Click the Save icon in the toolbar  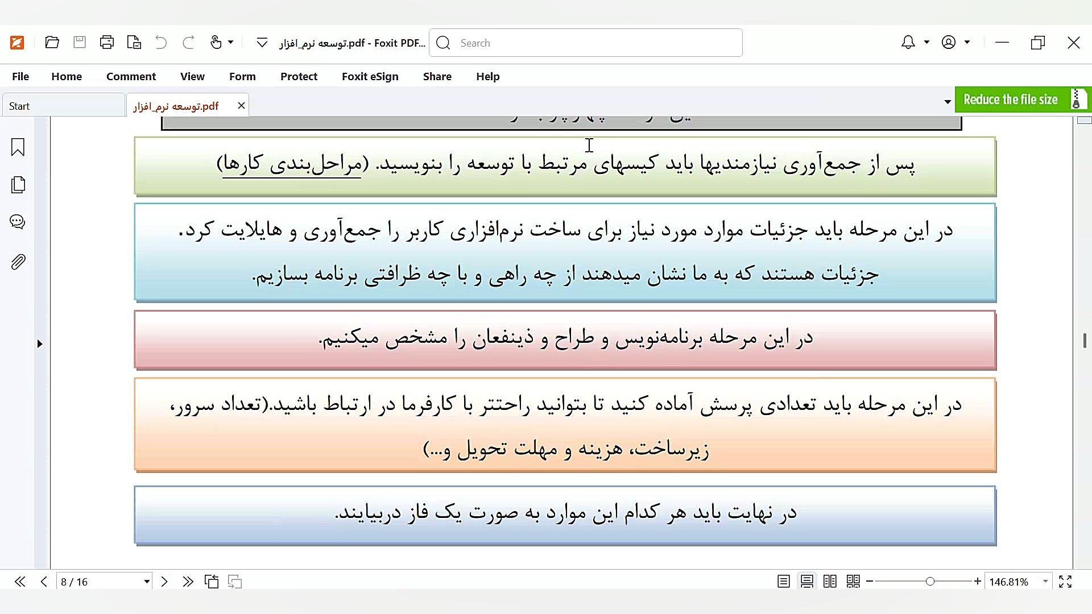pos(80,43)
